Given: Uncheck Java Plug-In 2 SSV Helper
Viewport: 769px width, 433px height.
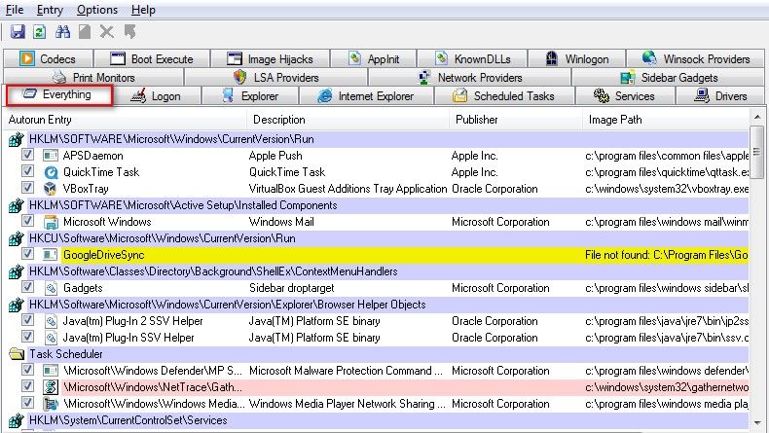Looking at the screenshot, I should [27, 320].
